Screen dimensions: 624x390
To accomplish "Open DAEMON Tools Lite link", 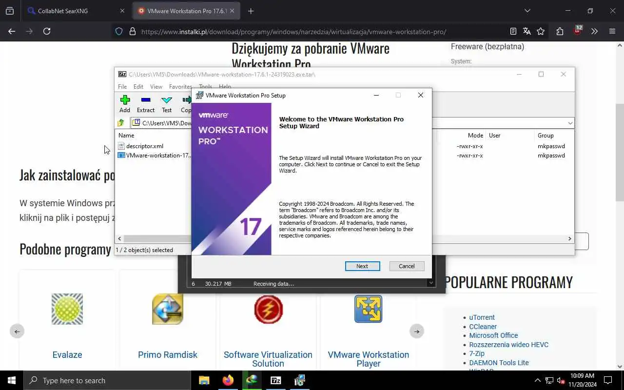I will (x=499, y=363).
